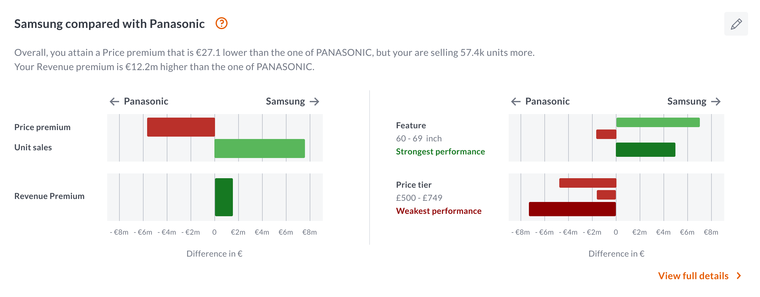Click the right arrow beside Samsung in right chart
Image resolution: width=760 pixels, height=297 pixels.
coord(716,102)
